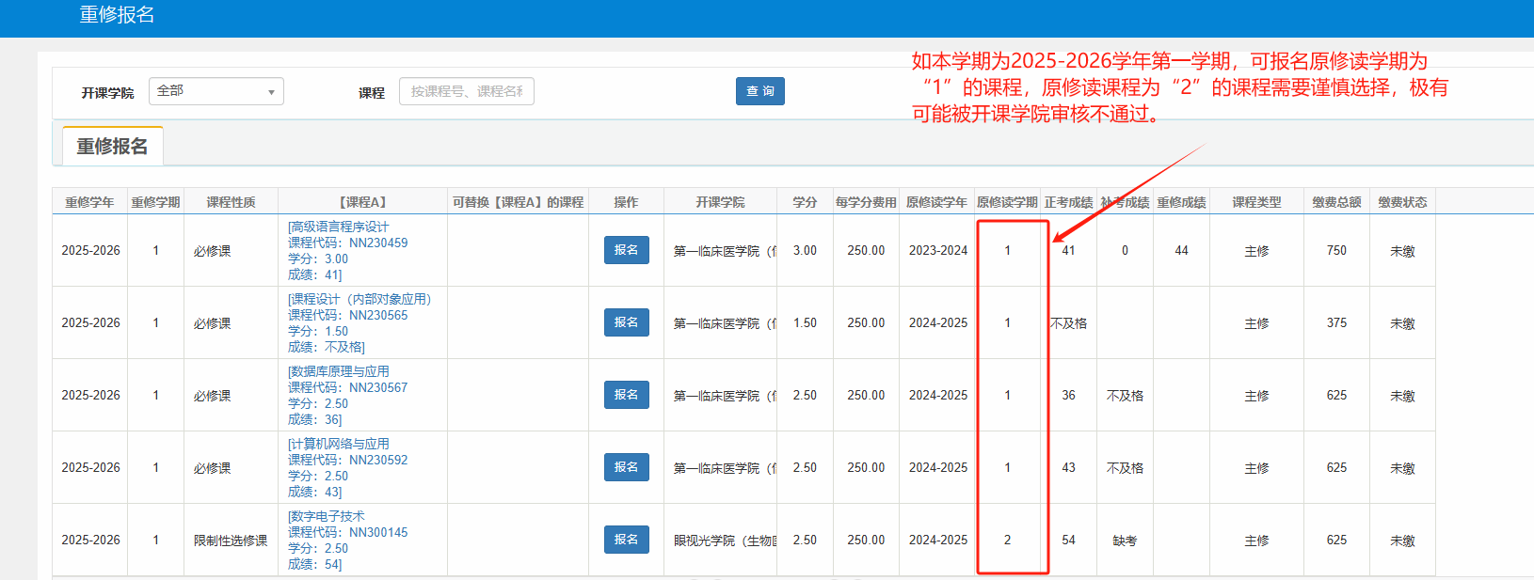Click 报名 for 高级语言程序设计 course
The width and height of the screenshot is (1534, 580).
click(x=626, y=250)
